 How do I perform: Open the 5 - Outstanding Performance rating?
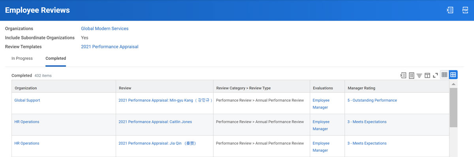[372, 100]
